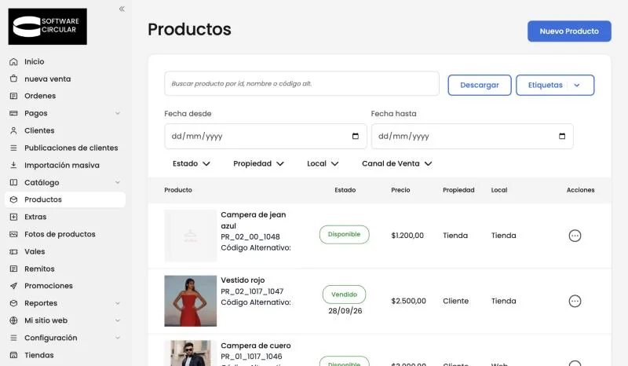Screen dimensions: 628x366
Task: Click the shopping bag icon beside nueva venta
Action: click(13, 79)
